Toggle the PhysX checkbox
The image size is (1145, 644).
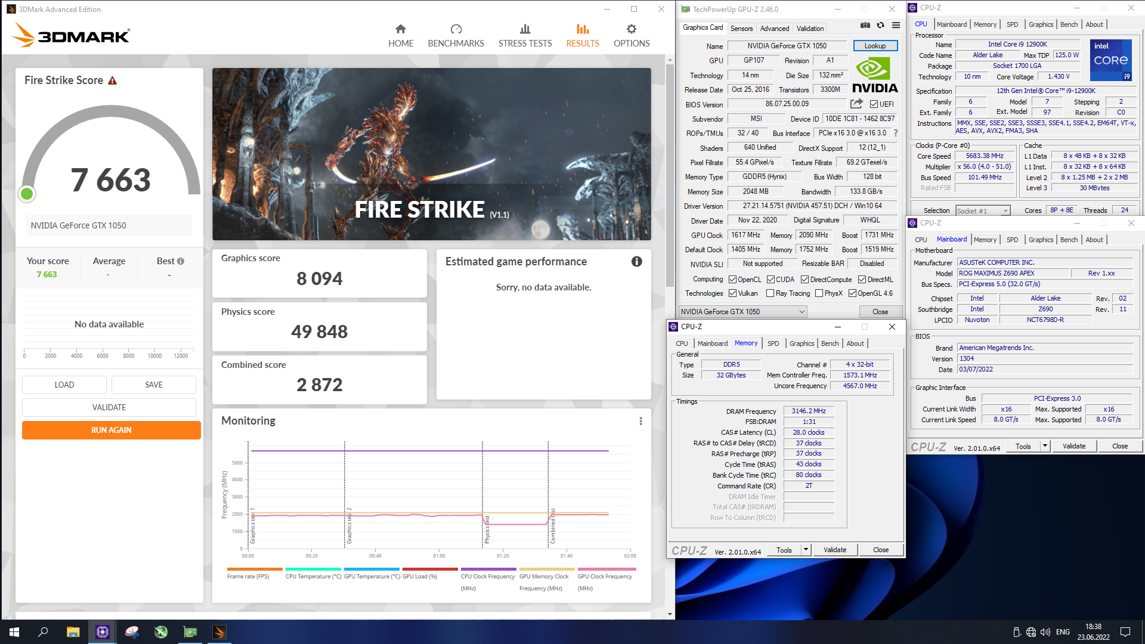click(819, 293)
